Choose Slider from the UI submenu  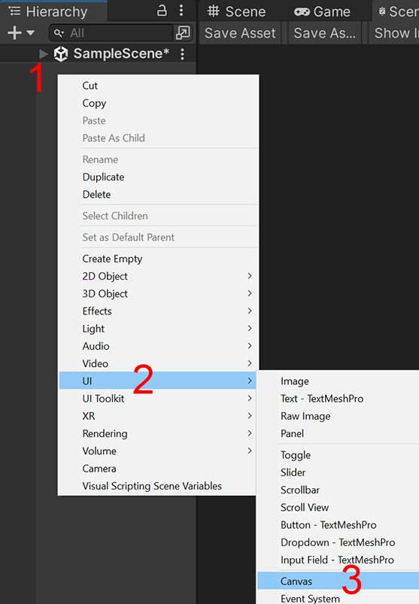tap(293, 472)
